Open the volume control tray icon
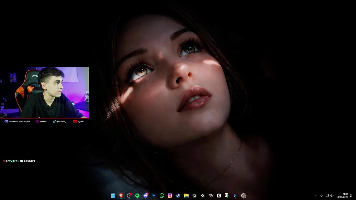Image resolution: width=356 pixels, height=200 pixels. click(332, 196)
